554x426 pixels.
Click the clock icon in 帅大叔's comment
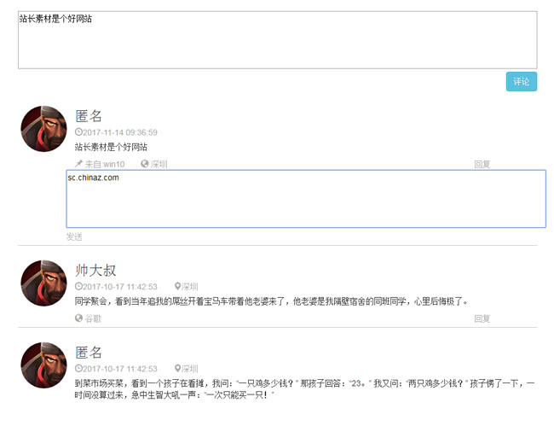(78, 287)
